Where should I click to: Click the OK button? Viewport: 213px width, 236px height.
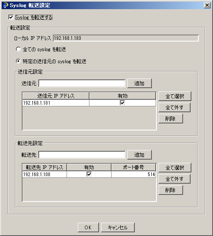point(88,227)
